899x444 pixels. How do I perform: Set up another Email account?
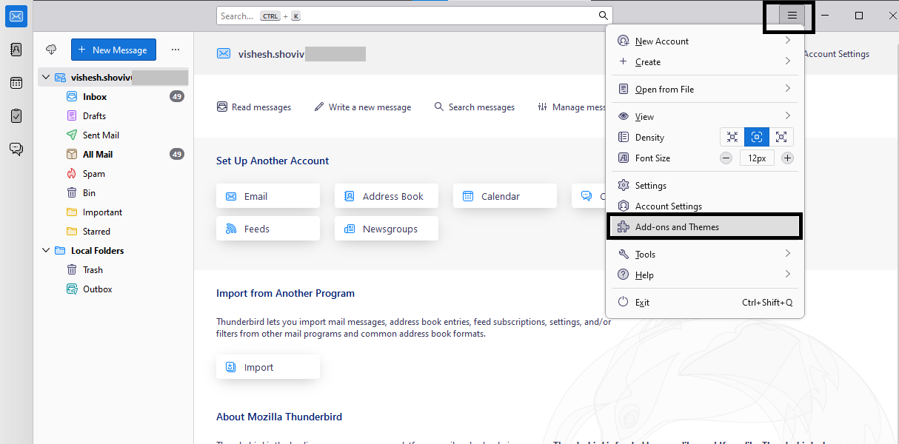tap(268, 196)
